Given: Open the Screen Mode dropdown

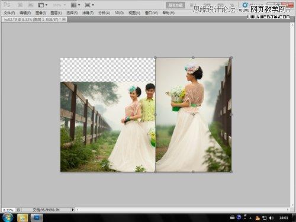Looking at the screenshot, I should tap(89, 5).
